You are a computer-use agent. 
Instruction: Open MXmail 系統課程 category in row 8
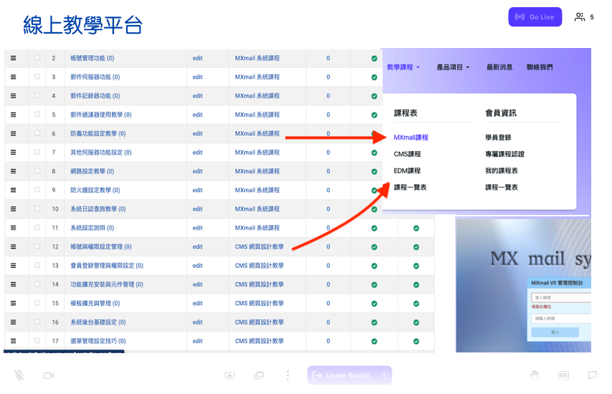click(x=257, y=171)
